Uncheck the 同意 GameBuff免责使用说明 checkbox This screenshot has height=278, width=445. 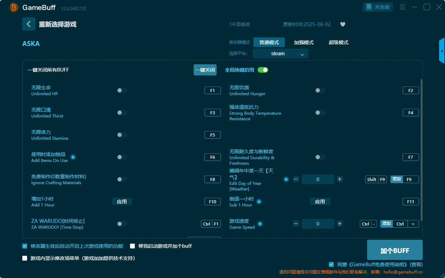331,264
